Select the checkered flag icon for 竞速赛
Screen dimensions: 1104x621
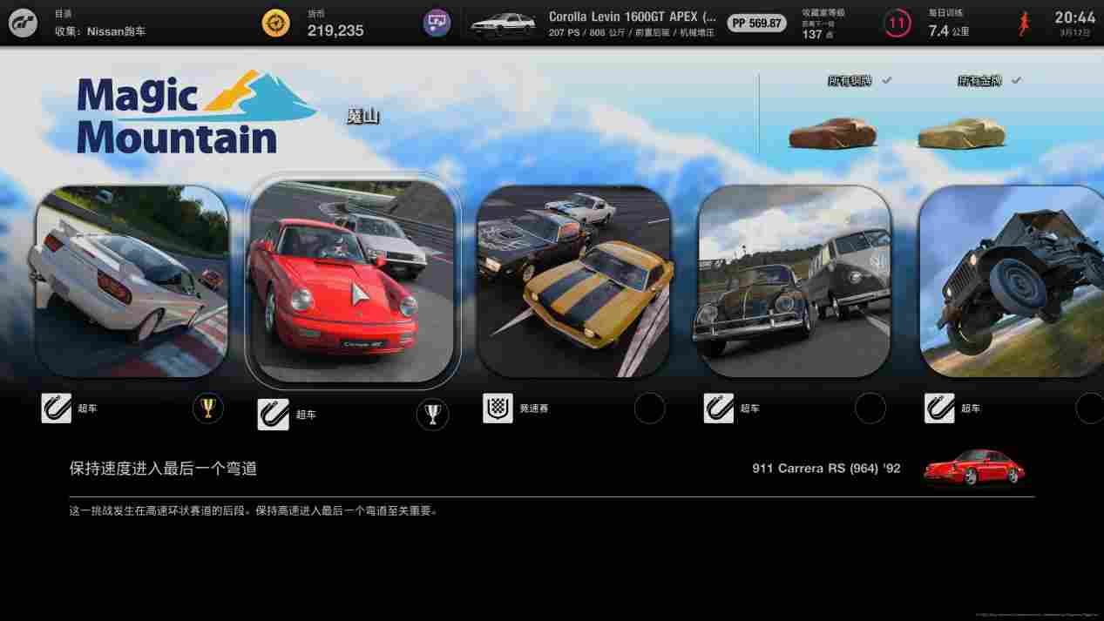(x=497, y=408)
